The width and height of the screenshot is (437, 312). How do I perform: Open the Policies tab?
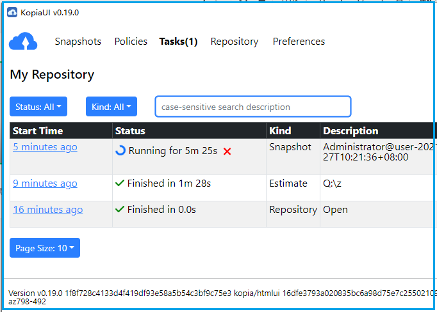[131, 42]
